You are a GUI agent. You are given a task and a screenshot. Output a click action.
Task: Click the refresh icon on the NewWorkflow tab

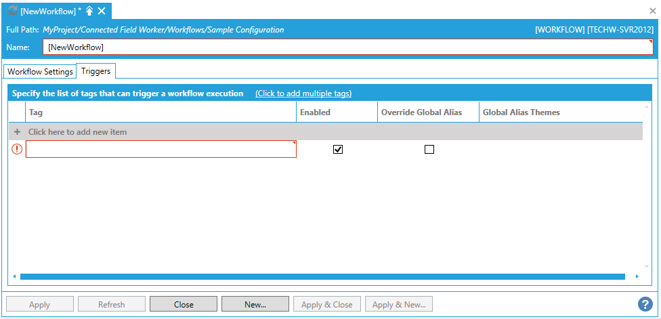(12, 11)
